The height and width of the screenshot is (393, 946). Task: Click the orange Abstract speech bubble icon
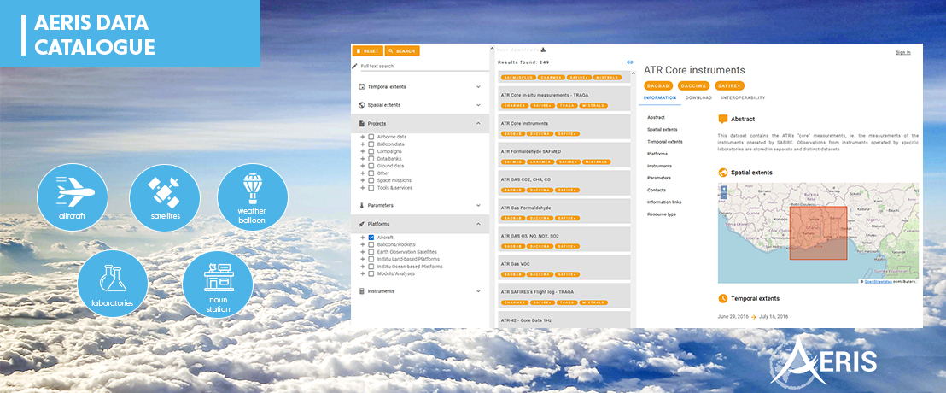(x=723, y=119)
